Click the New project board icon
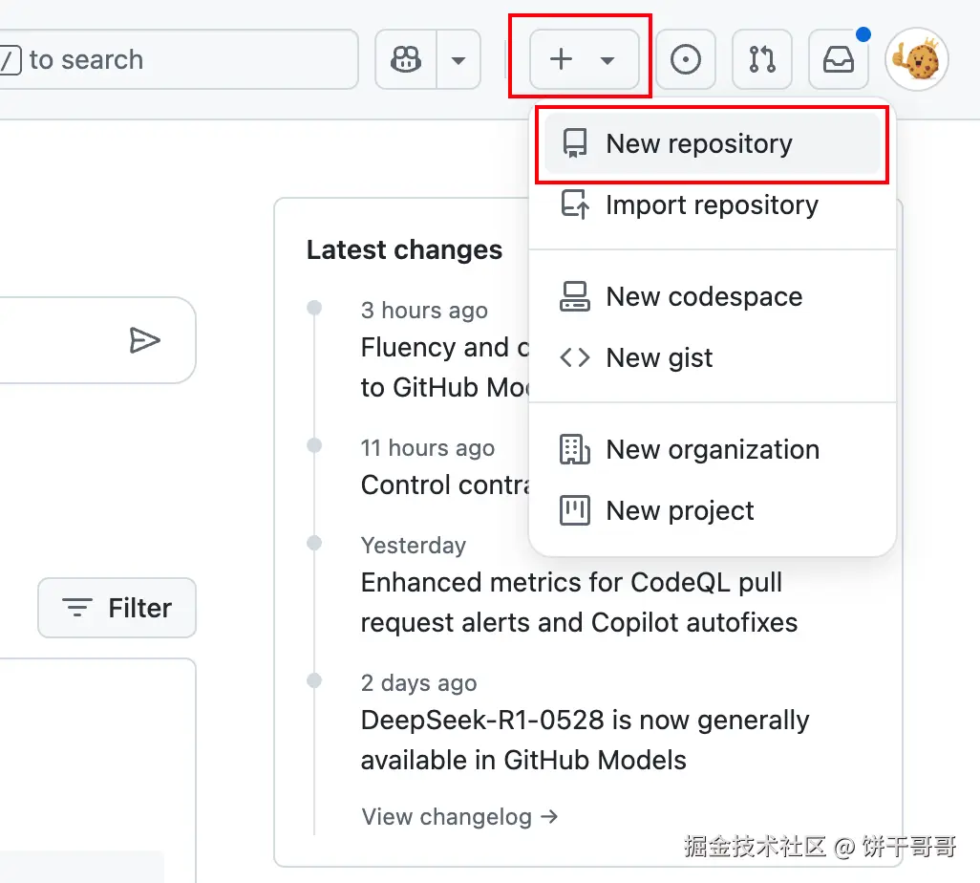The image size is (980, 883). [574, 510]
